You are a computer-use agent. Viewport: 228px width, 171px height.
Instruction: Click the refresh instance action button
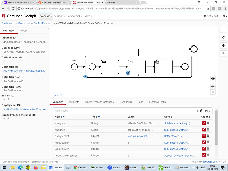(x=223, y=38)
